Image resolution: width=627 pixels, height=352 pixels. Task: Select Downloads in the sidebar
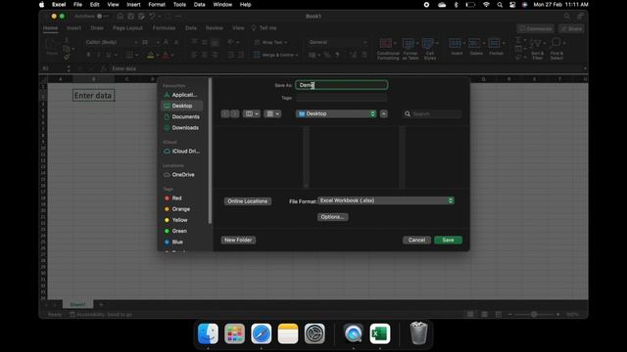[181, 128]
